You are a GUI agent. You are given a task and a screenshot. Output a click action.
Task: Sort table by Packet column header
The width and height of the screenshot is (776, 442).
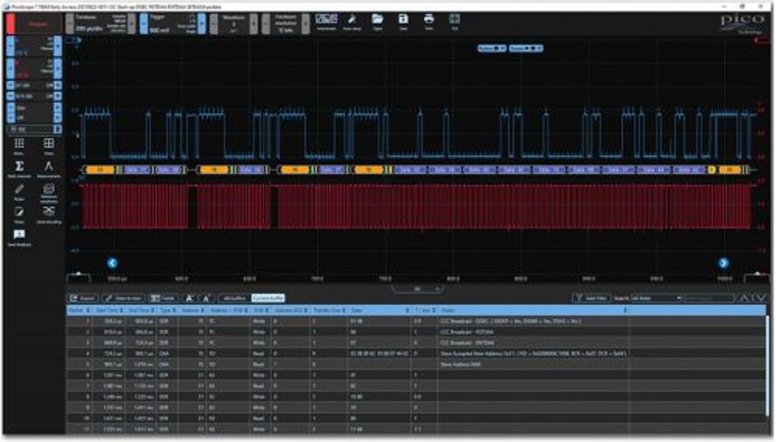[80, 311]
